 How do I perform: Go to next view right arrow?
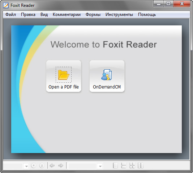[61, 165]
